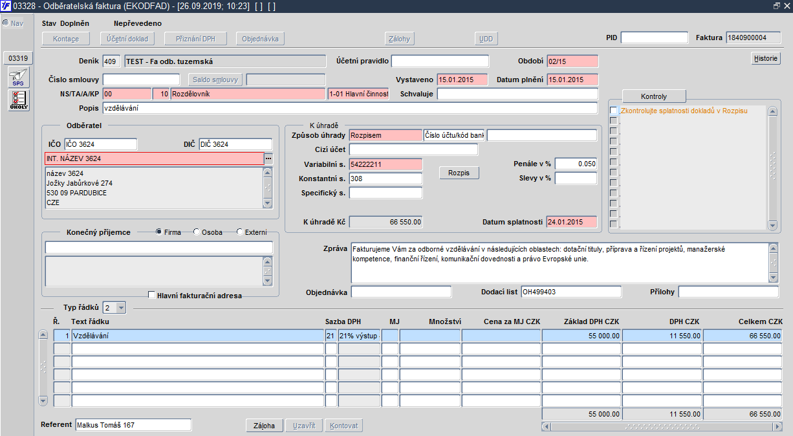Open the Způsob úhrady Rozpisem list
Screen dimensions: 793x436
click(384, 135)
